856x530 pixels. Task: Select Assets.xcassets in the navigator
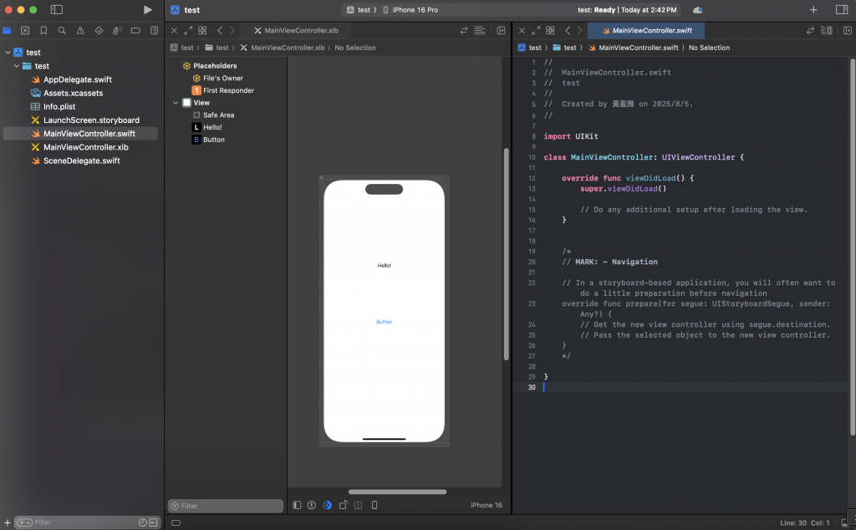pyautogui.click(x=74, y=94)
